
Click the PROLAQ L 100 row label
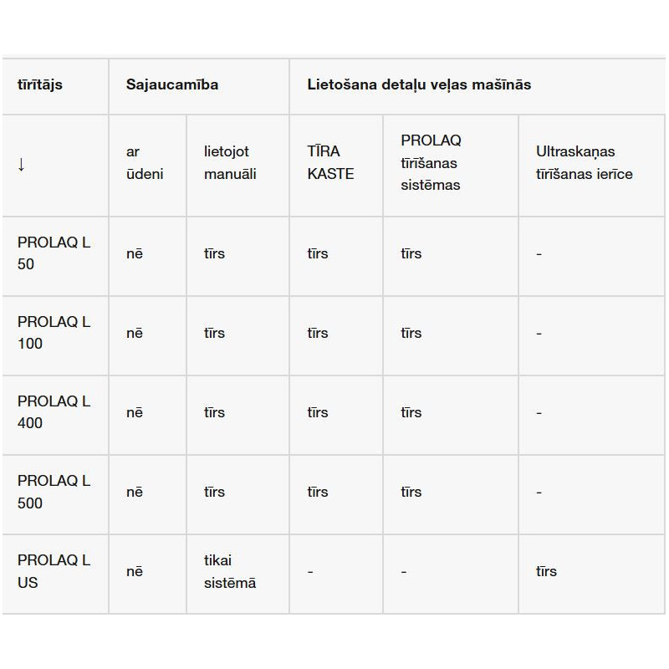pos(54,333)
